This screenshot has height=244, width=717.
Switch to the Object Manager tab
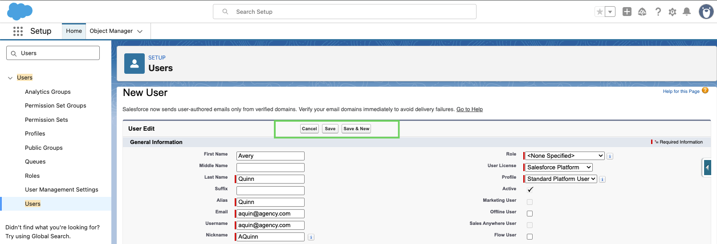(111, 31)
